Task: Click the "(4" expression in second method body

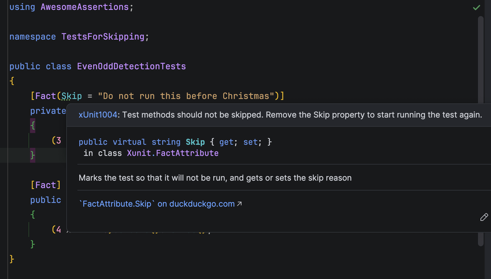Action: [x=56, y=230]
